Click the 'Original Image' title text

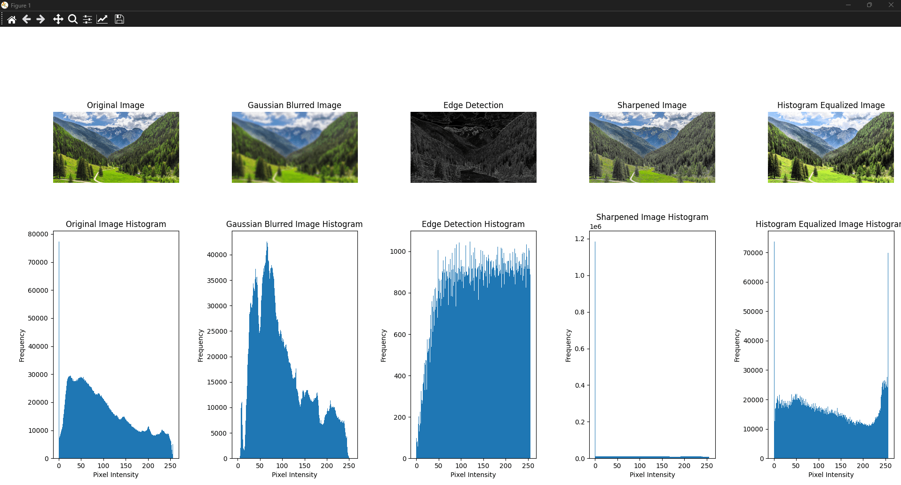(x=116, y=105)
